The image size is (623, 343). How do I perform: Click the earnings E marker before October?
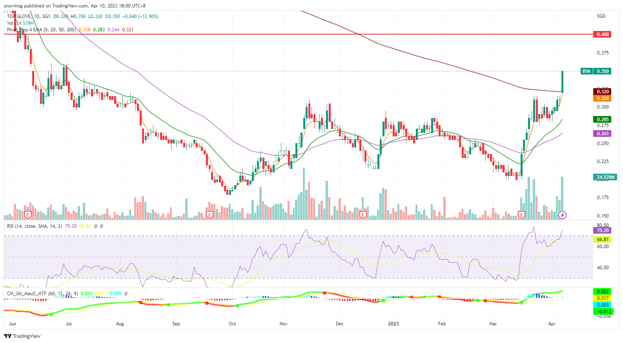click(x=209, y=215)
